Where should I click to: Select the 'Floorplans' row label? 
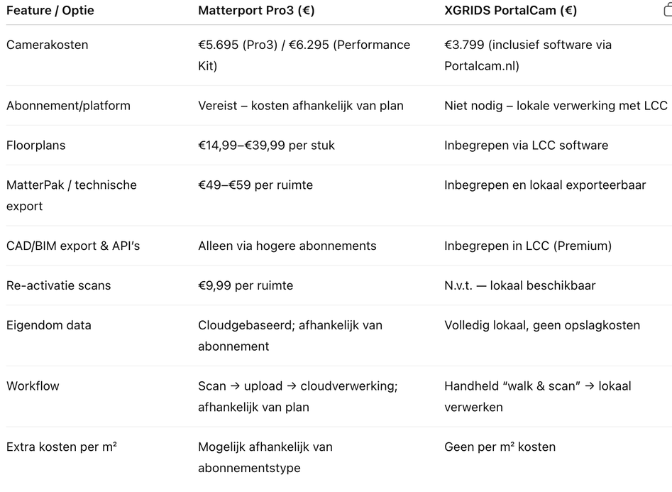(x=36, y=146)
